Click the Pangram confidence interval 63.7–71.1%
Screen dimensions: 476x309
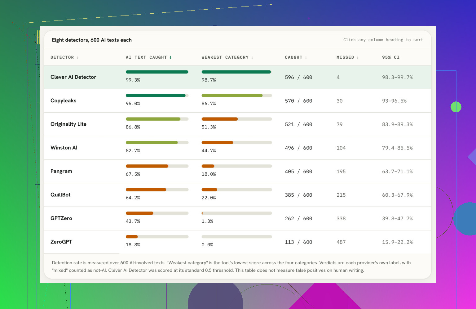tap(397, 172)
